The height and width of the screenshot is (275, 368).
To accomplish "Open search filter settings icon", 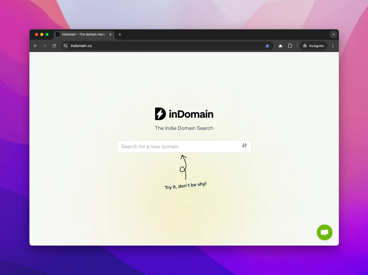I will coord(244,145).
